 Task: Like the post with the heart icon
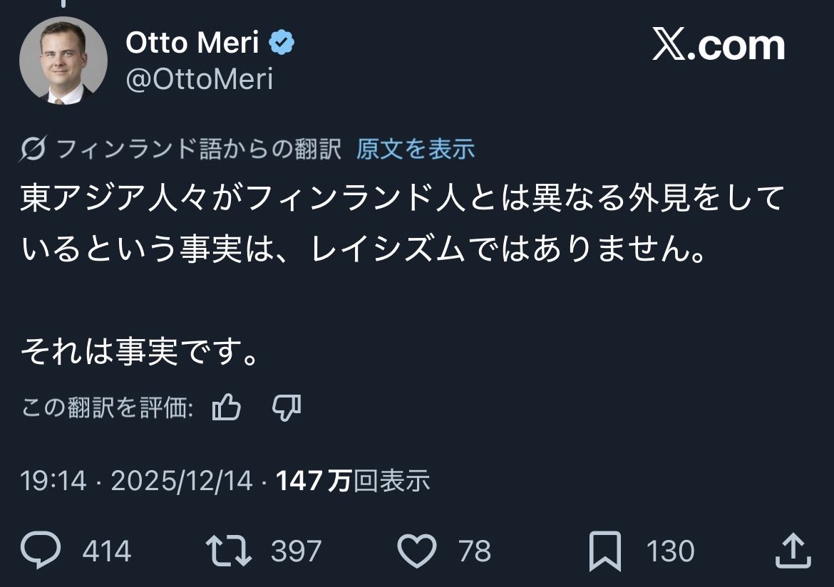click(x=416, y=551)
